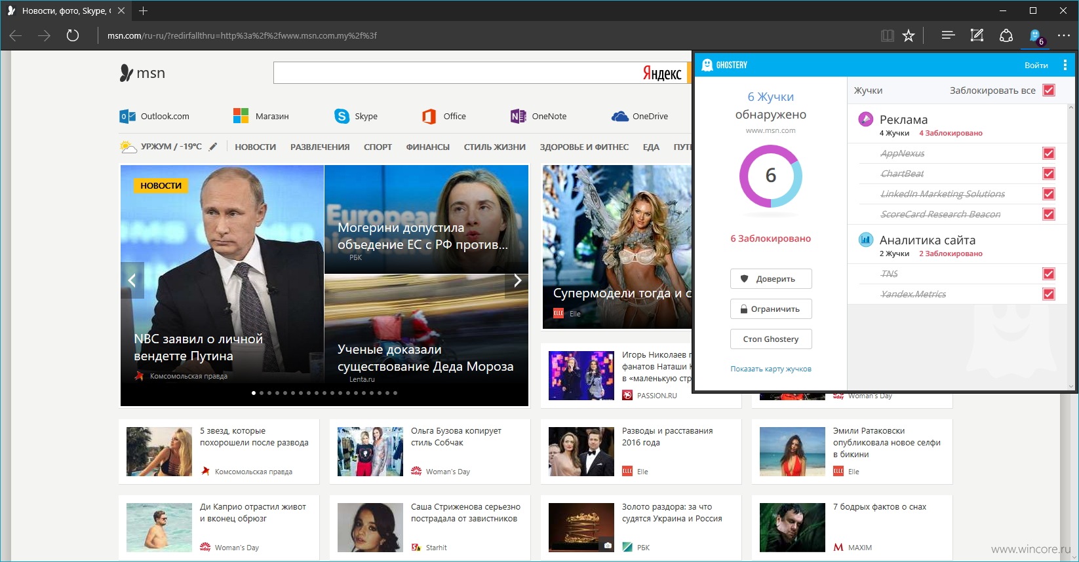The image size is (1079, 562).
Task: Click the Аналитика сайта category icon
Action: 865,239
